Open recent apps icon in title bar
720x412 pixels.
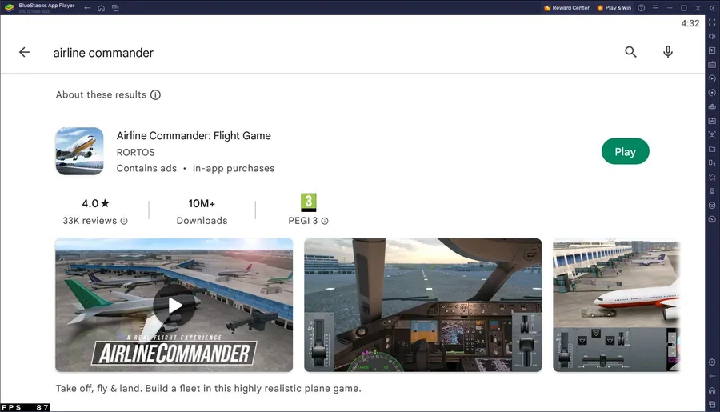pos(115,8)
